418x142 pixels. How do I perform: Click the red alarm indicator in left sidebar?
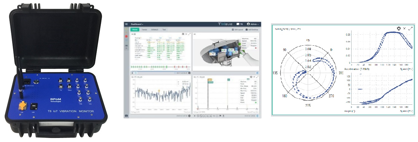(x=126, y=36)
